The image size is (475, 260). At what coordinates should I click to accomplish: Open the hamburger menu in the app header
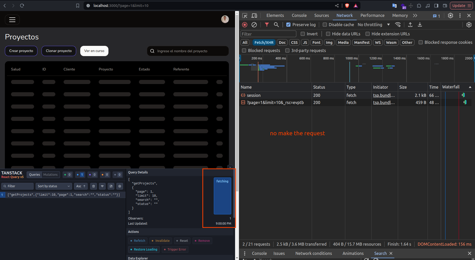[12, 20]
